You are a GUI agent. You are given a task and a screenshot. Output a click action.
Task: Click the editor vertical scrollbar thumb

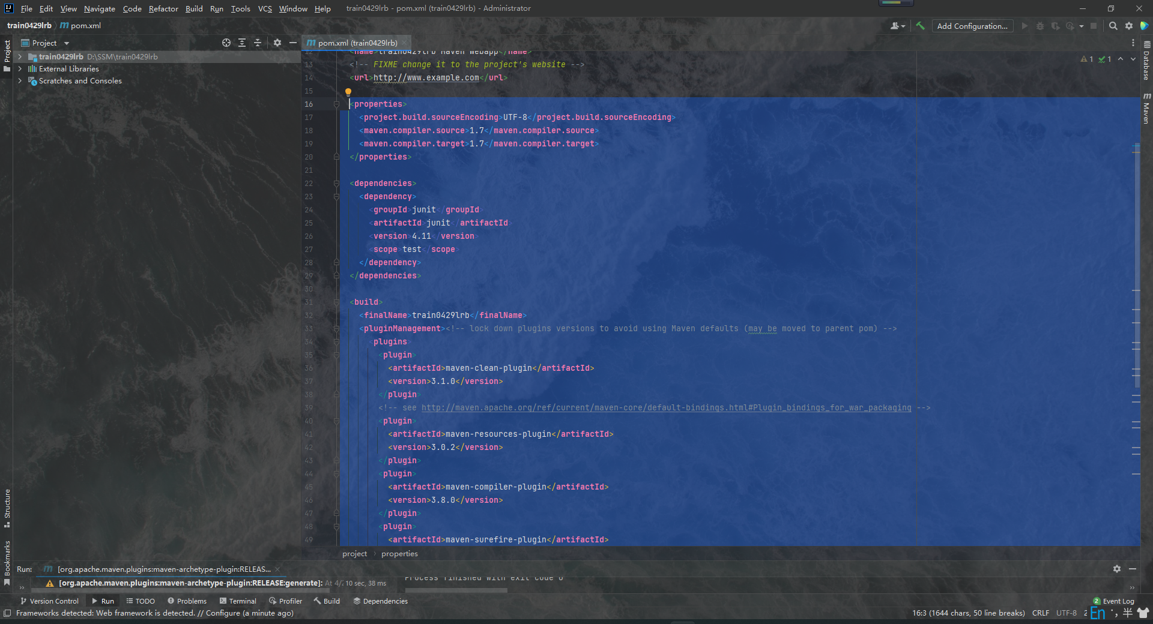pyautogui.click(x=1137, y=265)
